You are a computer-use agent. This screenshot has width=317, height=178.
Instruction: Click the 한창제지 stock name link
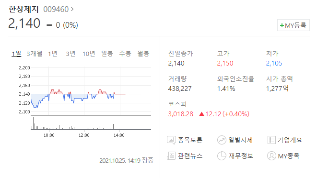click(x=23, y=9)
